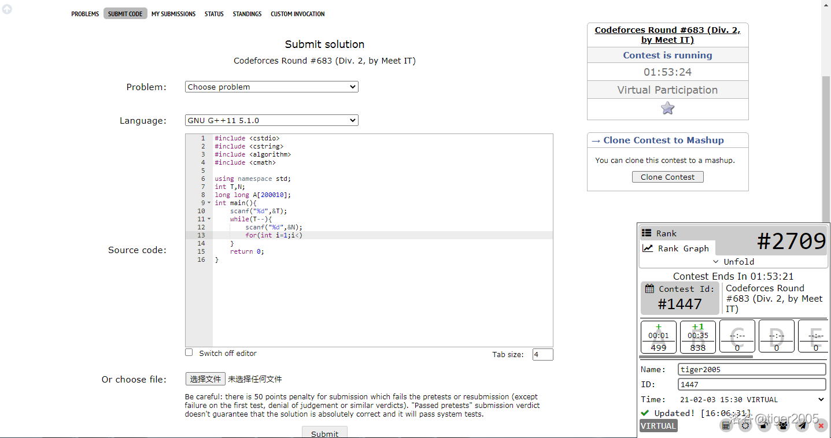Switch to the Rank Graph tab in widget
Image resolution: width=831 pixels, height=438 pixels.
pos(677,248)
